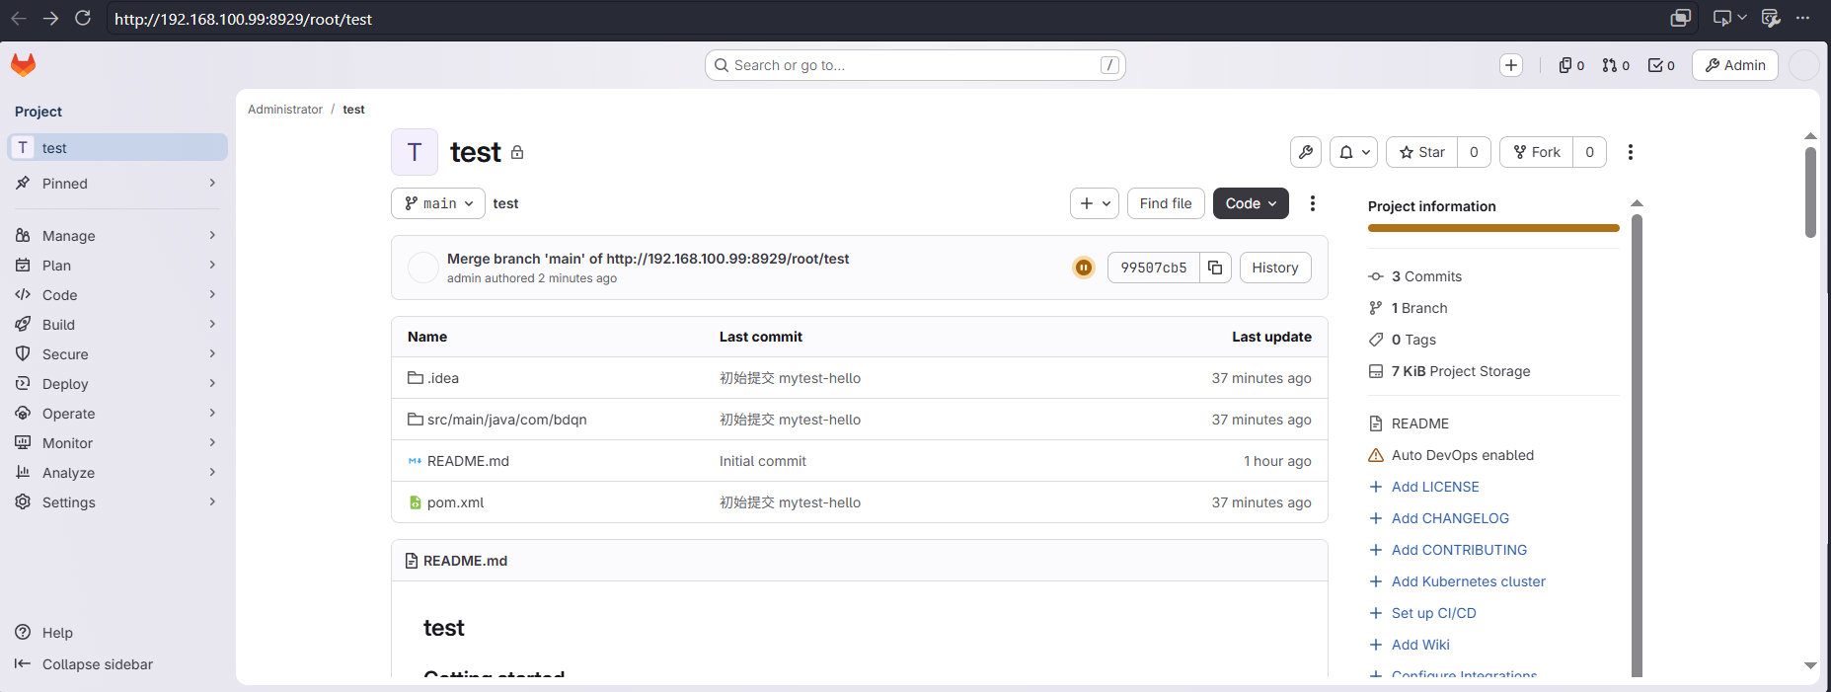Screen dimensions: 1831x692
Task: Open the Admin area button
Action: click(x=1735, y=65)
